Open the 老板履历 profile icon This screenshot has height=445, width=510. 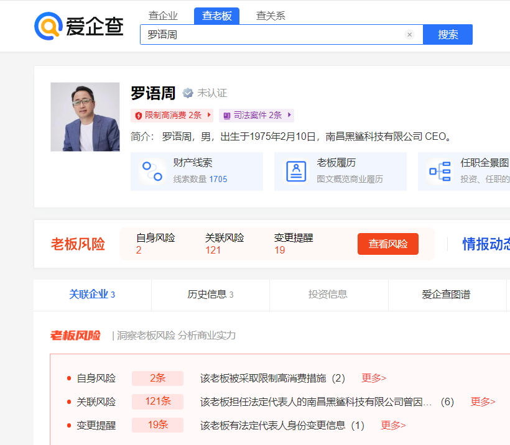click(x=296, y=172)
